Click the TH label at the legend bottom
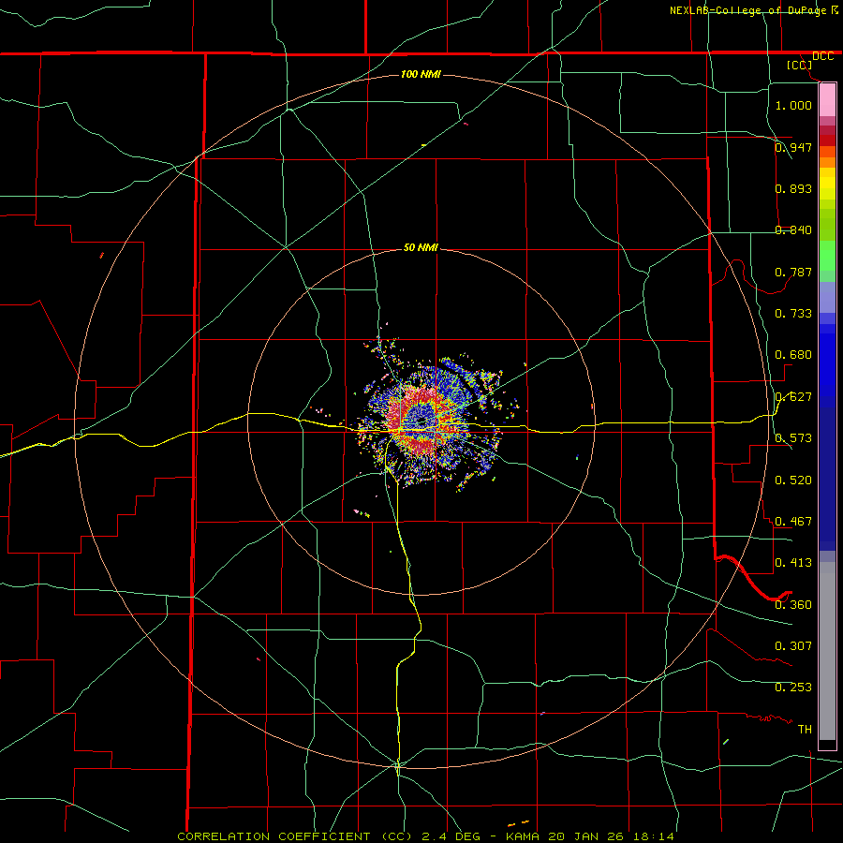 click(x=805, y=730)
